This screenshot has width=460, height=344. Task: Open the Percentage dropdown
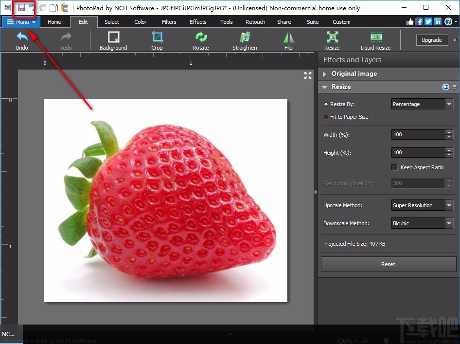(x=422, y=104)
